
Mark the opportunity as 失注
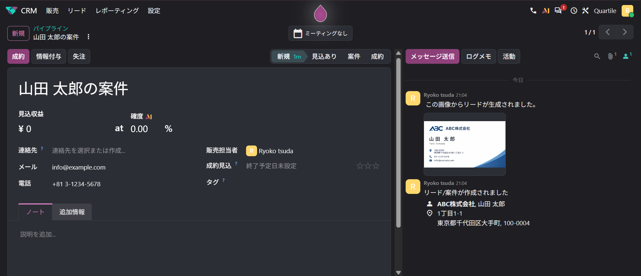click(x=79, y=56)
